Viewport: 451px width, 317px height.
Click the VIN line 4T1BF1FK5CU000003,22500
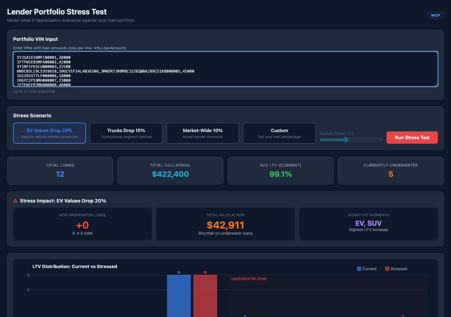[44, 67]
